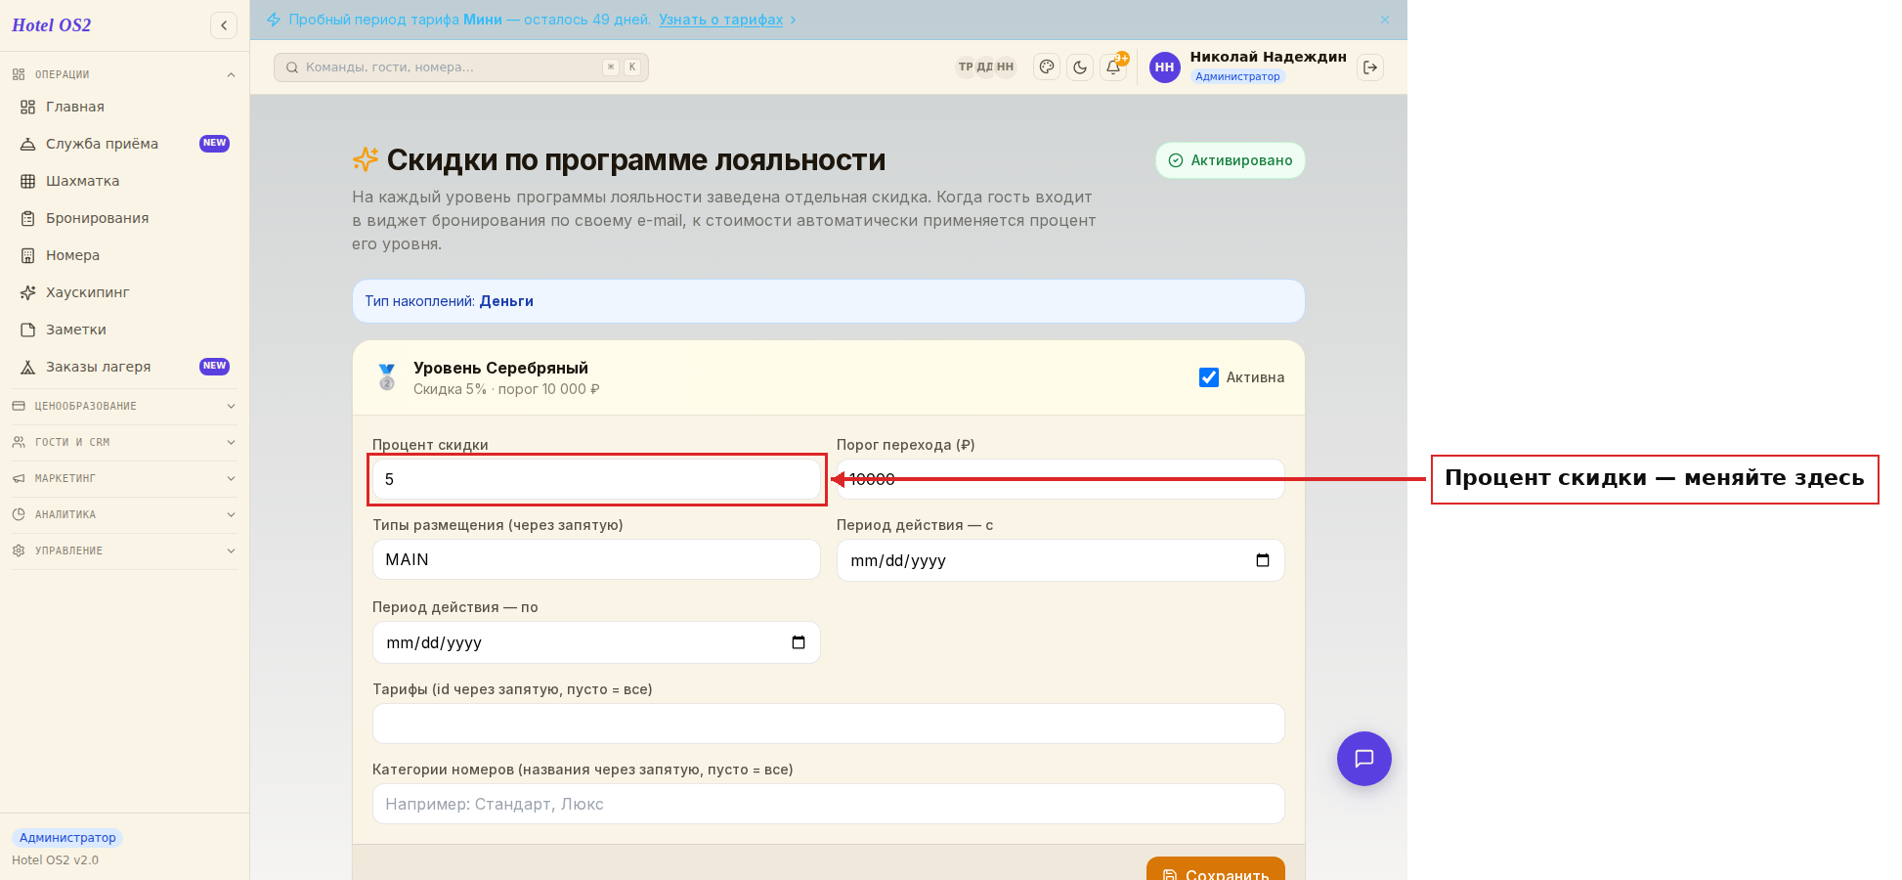Image resolution: width=1902 pixels, height=880 pixels.
Task: Click the АНАЛИТИКА pie chart icon
Action: 19,514
